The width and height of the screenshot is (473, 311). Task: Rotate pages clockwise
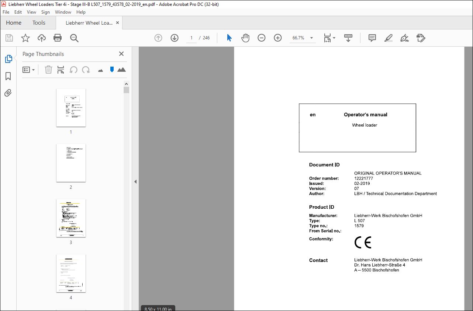coord(86,70)
